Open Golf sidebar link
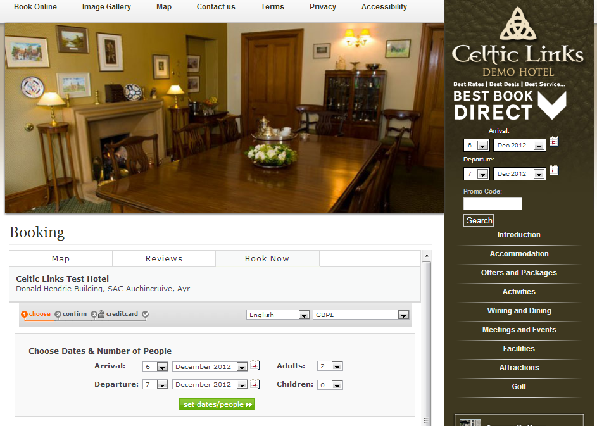 [x=519, y=387]
